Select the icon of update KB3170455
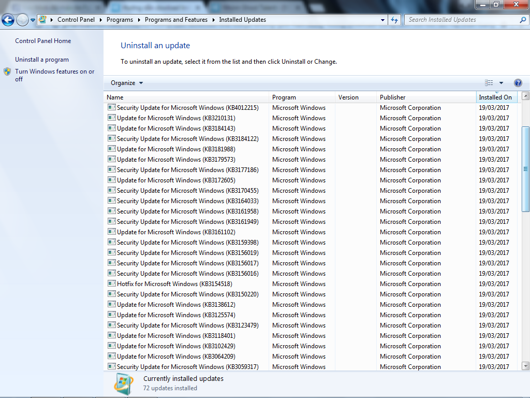Screen dimensions: 530x398 [x=112, y=190]
